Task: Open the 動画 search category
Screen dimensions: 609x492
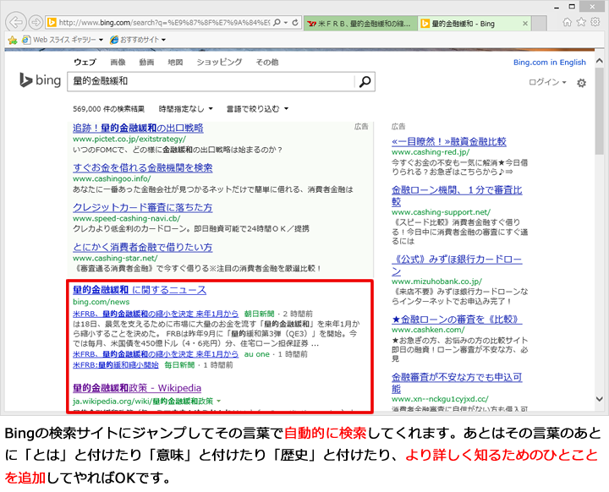Action: point(146,62)
